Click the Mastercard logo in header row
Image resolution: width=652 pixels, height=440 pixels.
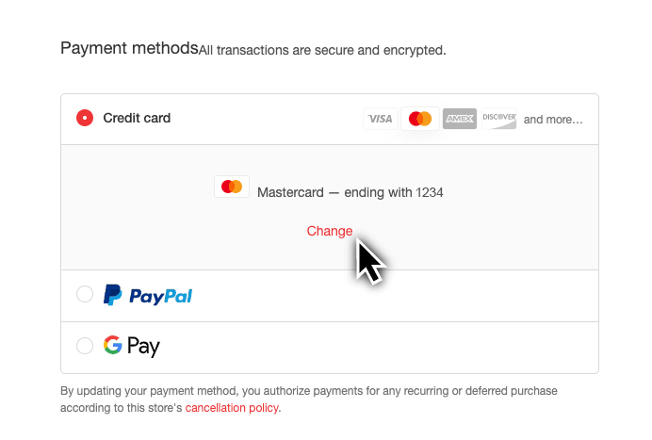[x=420, y=119]
